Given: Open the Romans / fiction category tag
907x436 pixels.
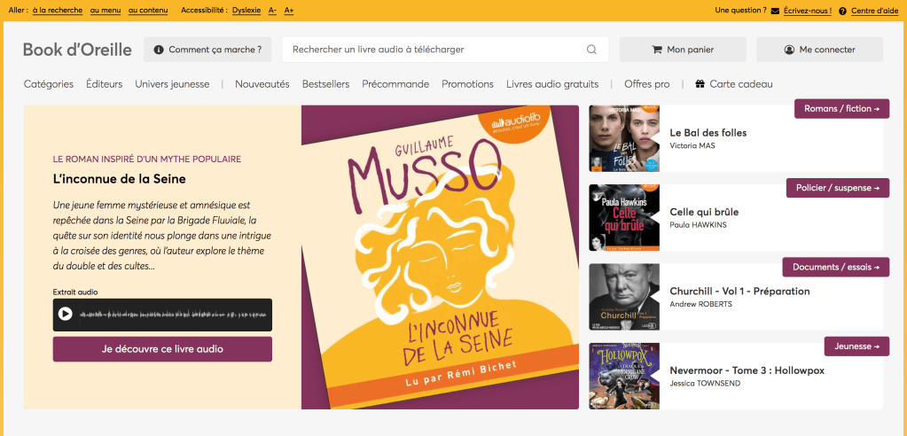Looking at the screenshot, I should point(841,109).
